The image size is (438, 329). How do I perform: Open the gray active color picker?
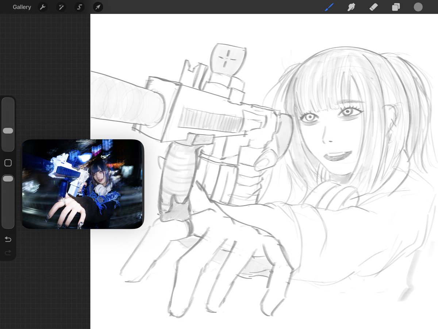(418, 7)
